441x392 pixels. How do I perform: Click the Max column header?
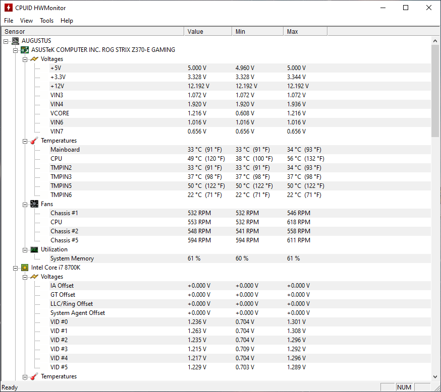305,31
